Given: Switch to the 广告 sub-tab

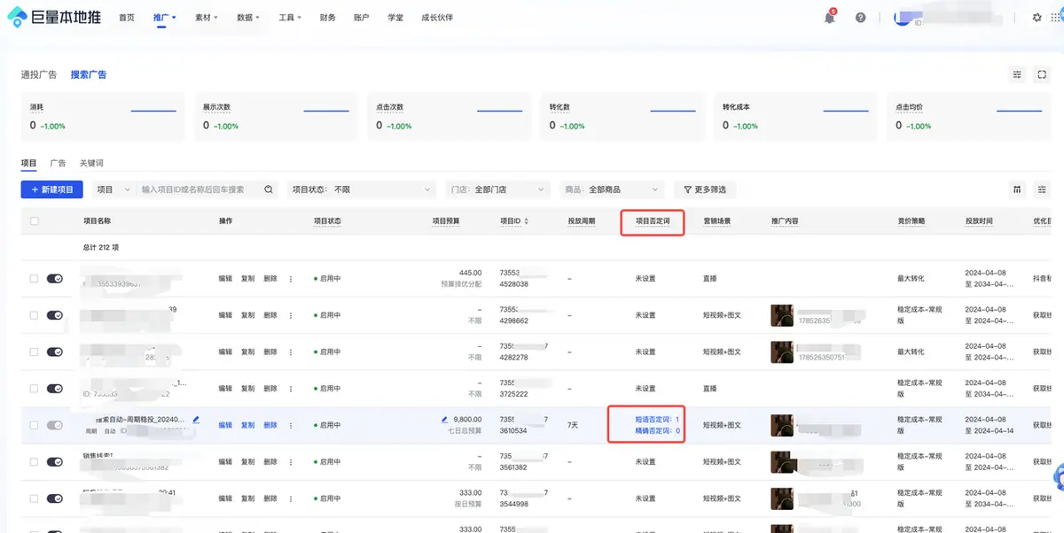Looking at the screenshot, I should click(58, 163).
